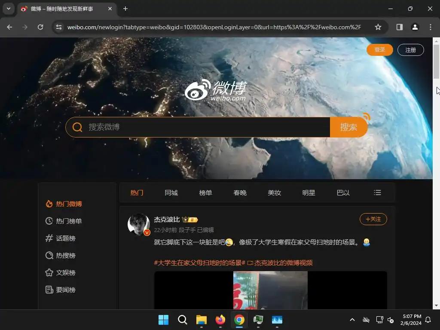Go forward in browser history
This screenshot has height=330, width=440.
(x=25, y=27)
